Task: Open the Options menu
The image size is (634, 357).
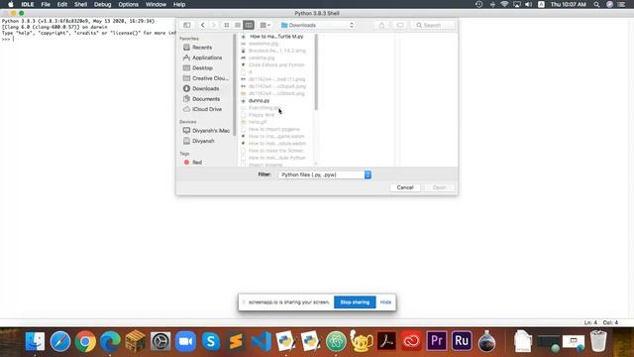Action: 128,4
